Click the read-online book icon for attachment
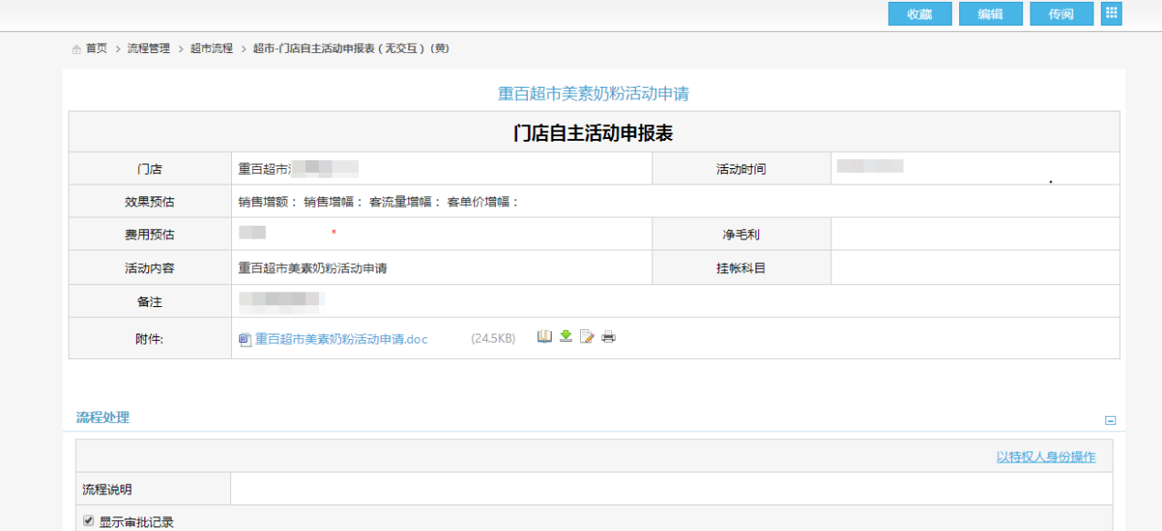1162x531 pixels. coord(544,337)
